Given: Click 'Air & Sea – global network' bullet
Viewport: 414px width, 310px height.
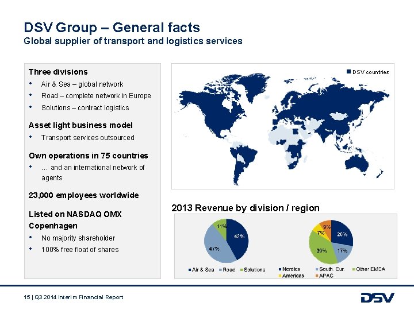Looking at the screenshot, I should pyautogui.click(x=82, y=84).
